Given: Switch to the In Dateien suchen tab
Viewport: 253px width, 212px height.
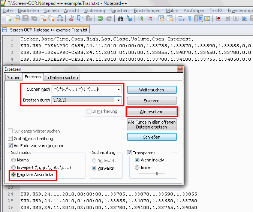Looking at the screenshot, I should click(x=61, y=78).
